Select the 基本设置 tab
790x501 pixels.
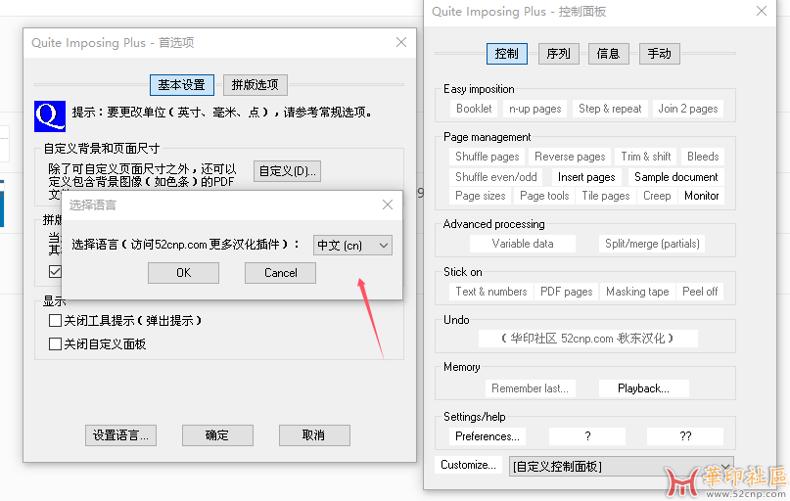click(181, 85)
